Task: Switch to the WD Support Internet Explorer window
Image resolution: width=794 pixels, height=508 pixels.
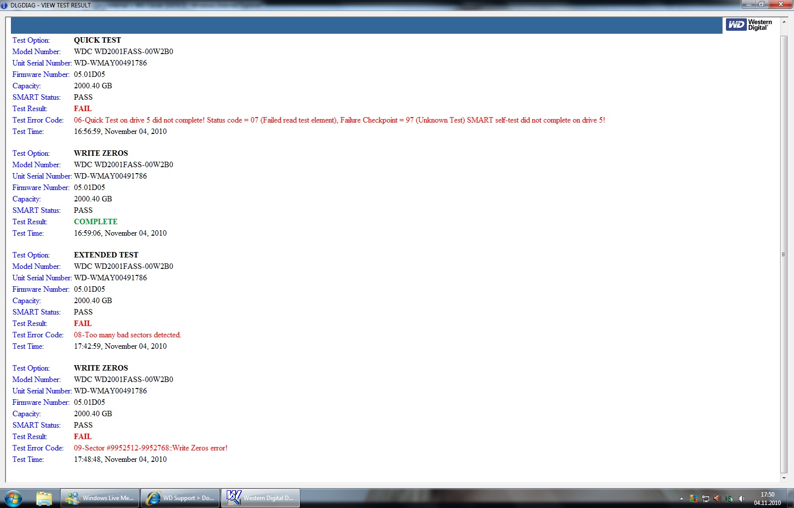Action: tap(180, 498)
